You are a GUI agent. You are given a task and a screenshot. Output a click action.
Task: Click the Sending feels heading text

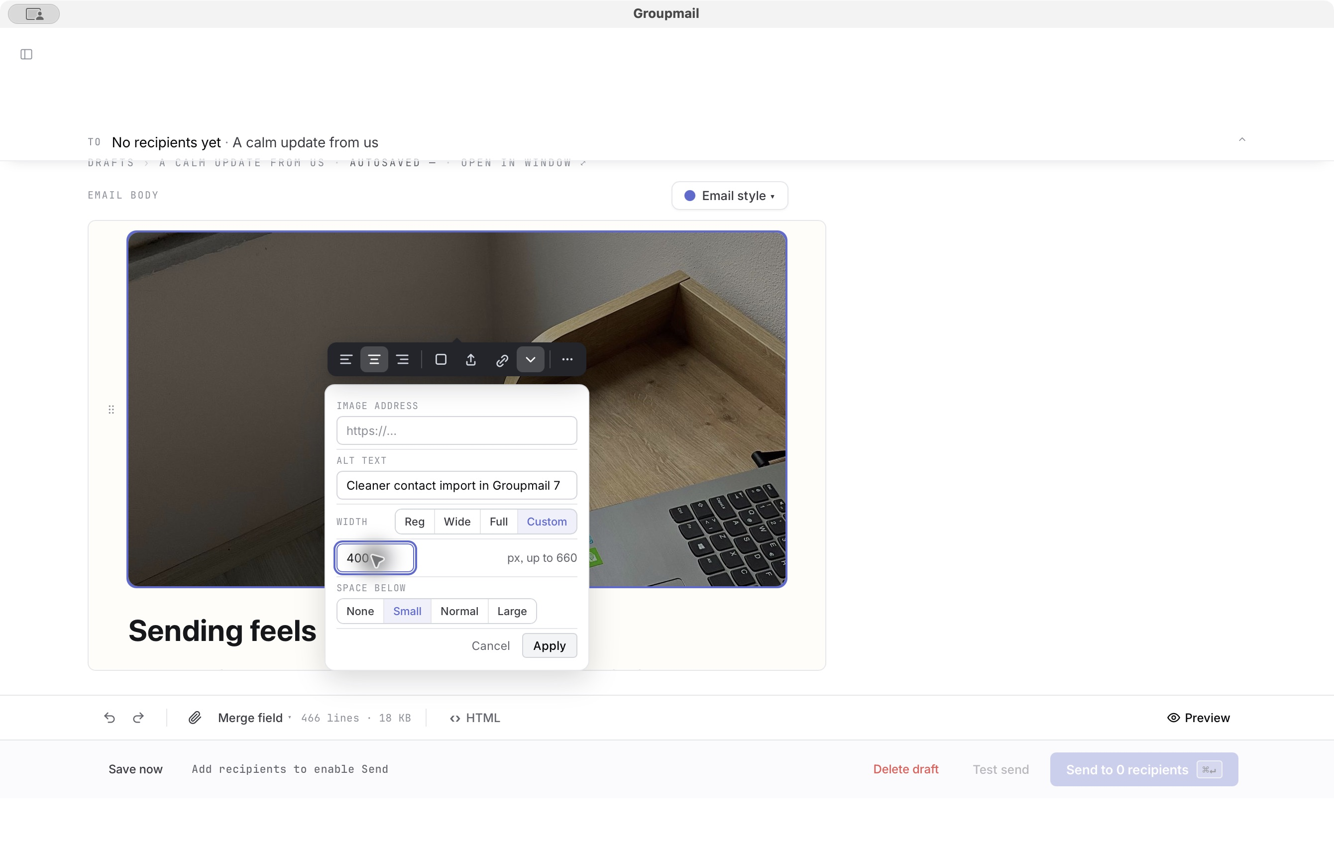[x=222, y=631]
